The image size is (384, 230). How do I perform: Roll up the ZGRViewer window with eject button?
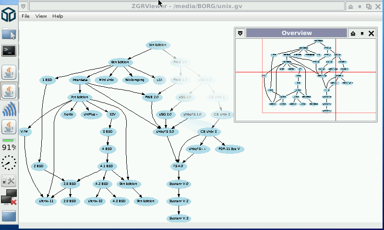(351, 7)
